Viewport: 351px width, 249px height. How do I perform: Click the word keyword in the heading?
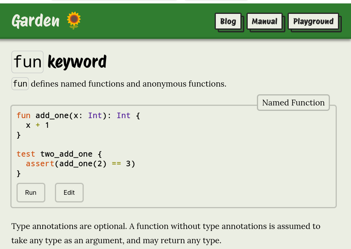(x=77, y=62)
